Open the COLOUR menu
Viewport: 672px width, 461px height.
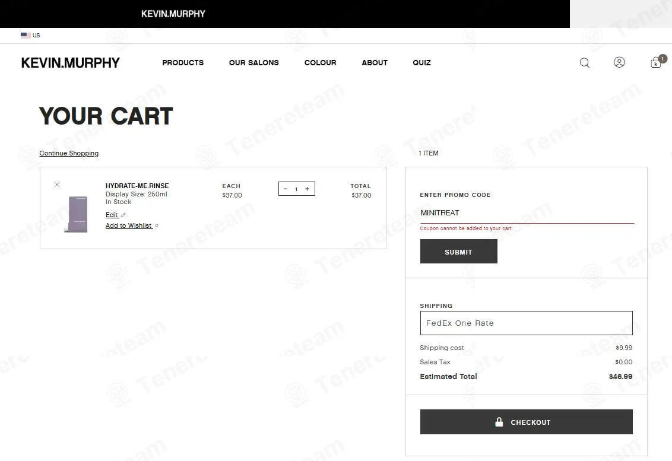[320, 62]
